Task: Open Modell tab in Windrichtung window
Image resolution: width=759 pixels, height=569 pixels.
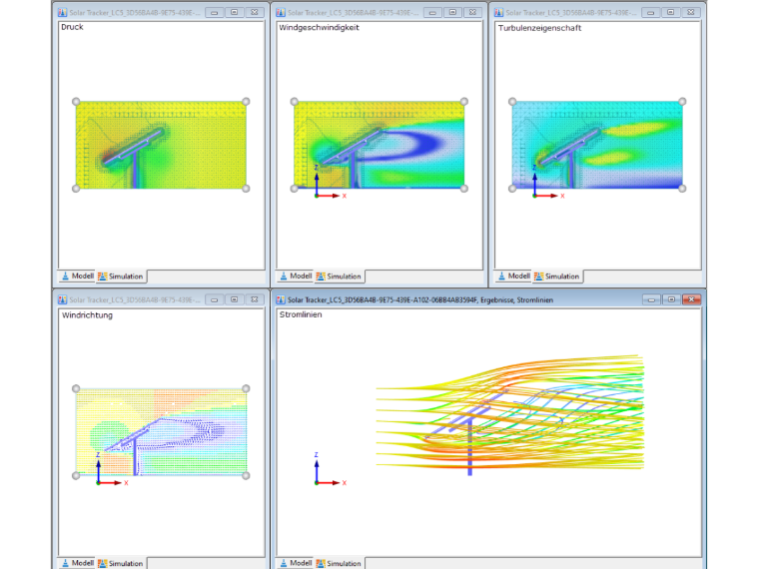Action: click(78, 563)
